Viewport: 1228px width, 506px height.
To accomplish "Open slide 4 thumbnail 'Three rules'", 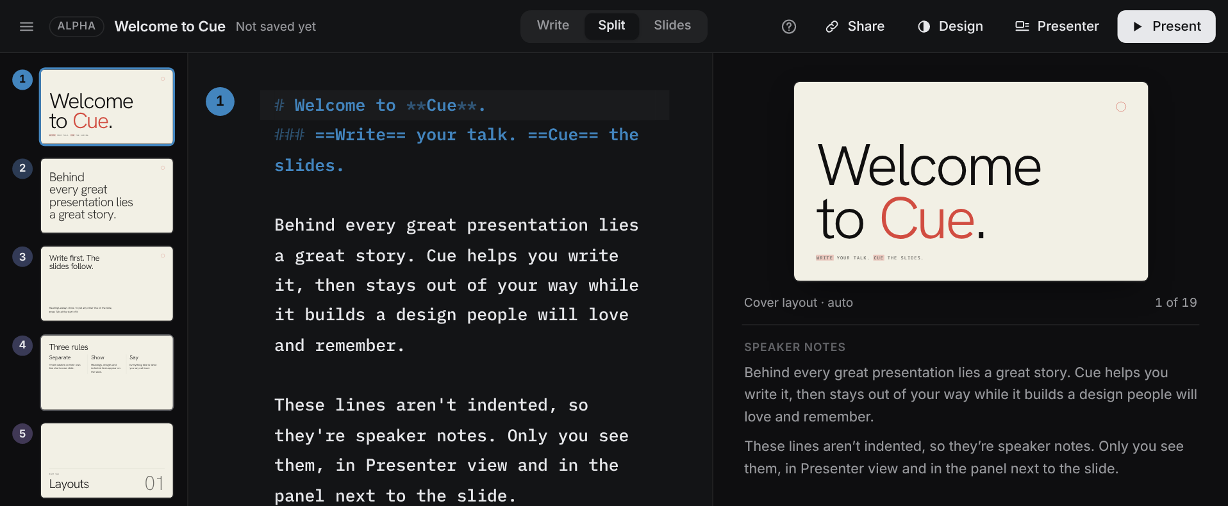I will [x=107, y=372].
